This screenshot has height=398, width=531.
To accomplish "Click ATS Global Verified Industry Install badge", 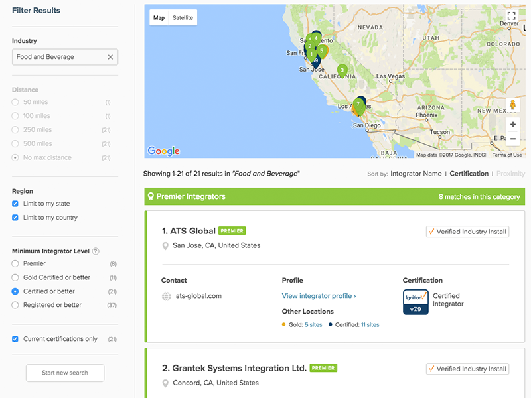I will pos(467,232).
